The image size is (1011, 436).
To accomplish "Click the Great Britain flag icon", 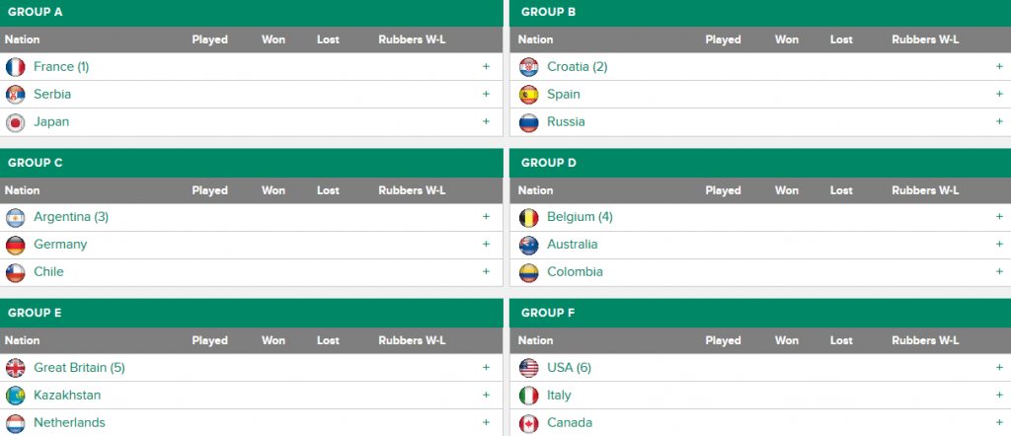I will pos(15,368).
